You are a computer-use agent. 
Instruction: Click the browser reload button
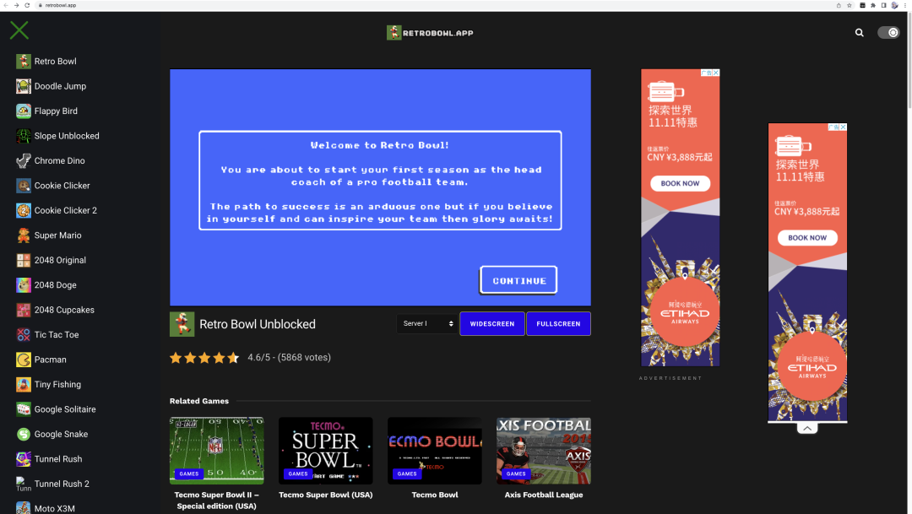click(x=27, y=5)
